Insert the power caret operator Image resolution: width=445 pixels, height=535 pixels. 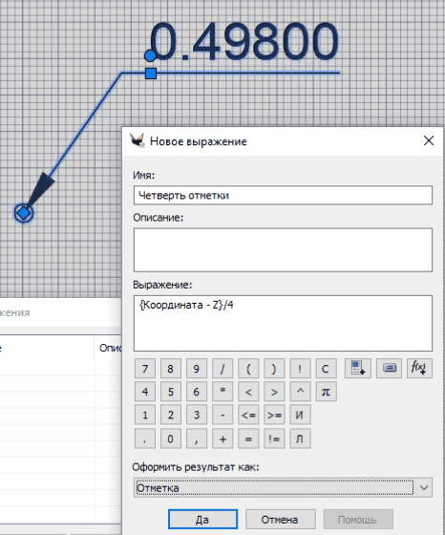click(x=300, y=392)
